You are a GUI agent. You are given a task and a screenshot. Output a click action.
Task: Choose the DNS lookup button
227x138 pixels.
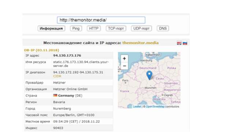[x=163, y=29]
